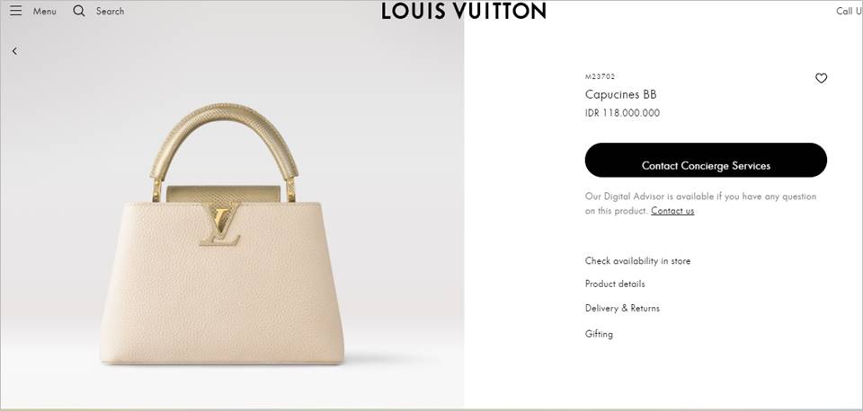Expand Delivery & Returns section
The width and height of the screenshot is (863, 411).
click(x=622, y=309)
